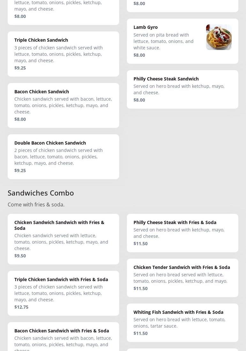Screen dimensions: 246x351
Task: Click the 'Come with fries & soda' subtitle
Action: tap(36, 205)
